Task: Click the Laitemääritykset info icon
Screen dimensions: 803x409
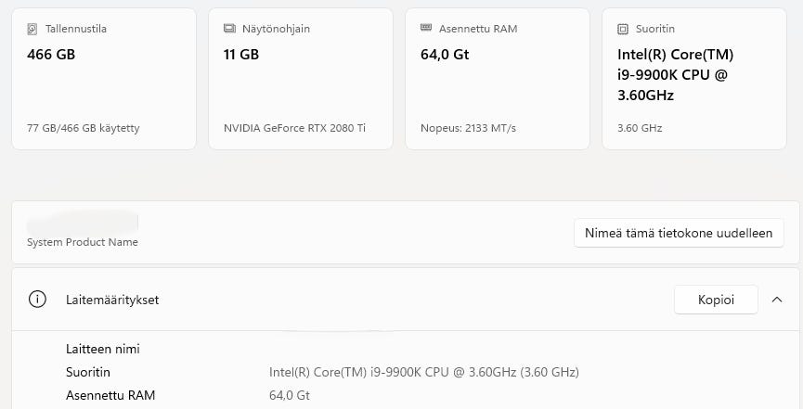Action: point(37,300)
